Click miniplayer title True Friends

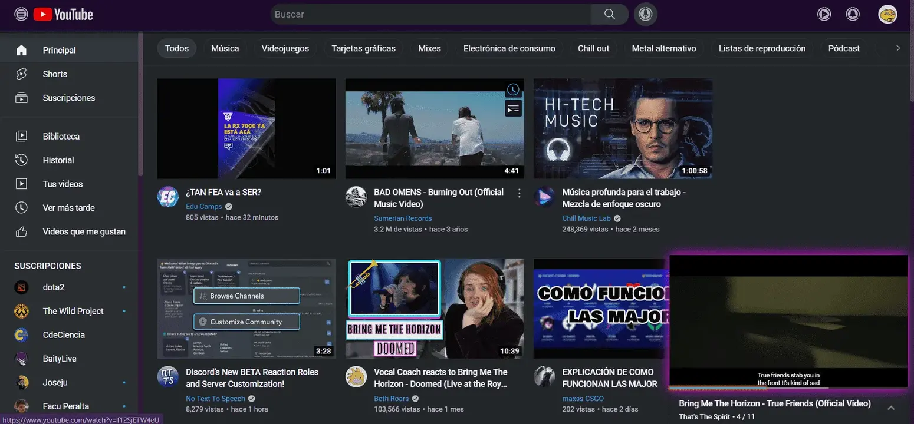pos(775,403)
